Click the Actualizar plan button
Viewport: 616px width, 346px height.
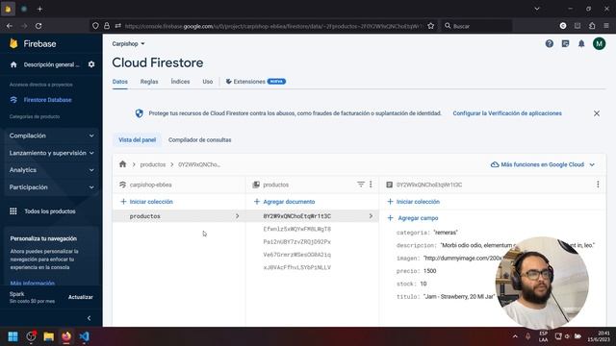coord(81,297)
